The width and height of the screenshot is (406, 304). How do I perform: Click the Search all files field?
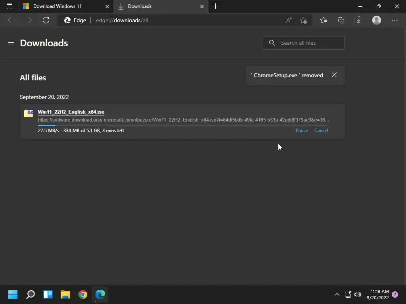tap(304, 43)
